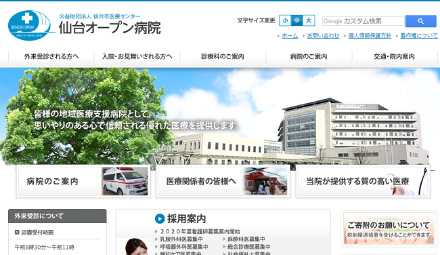Viewport: 440px width, 255px height.
Task: Set text size to 大
Action: point(309,20)
